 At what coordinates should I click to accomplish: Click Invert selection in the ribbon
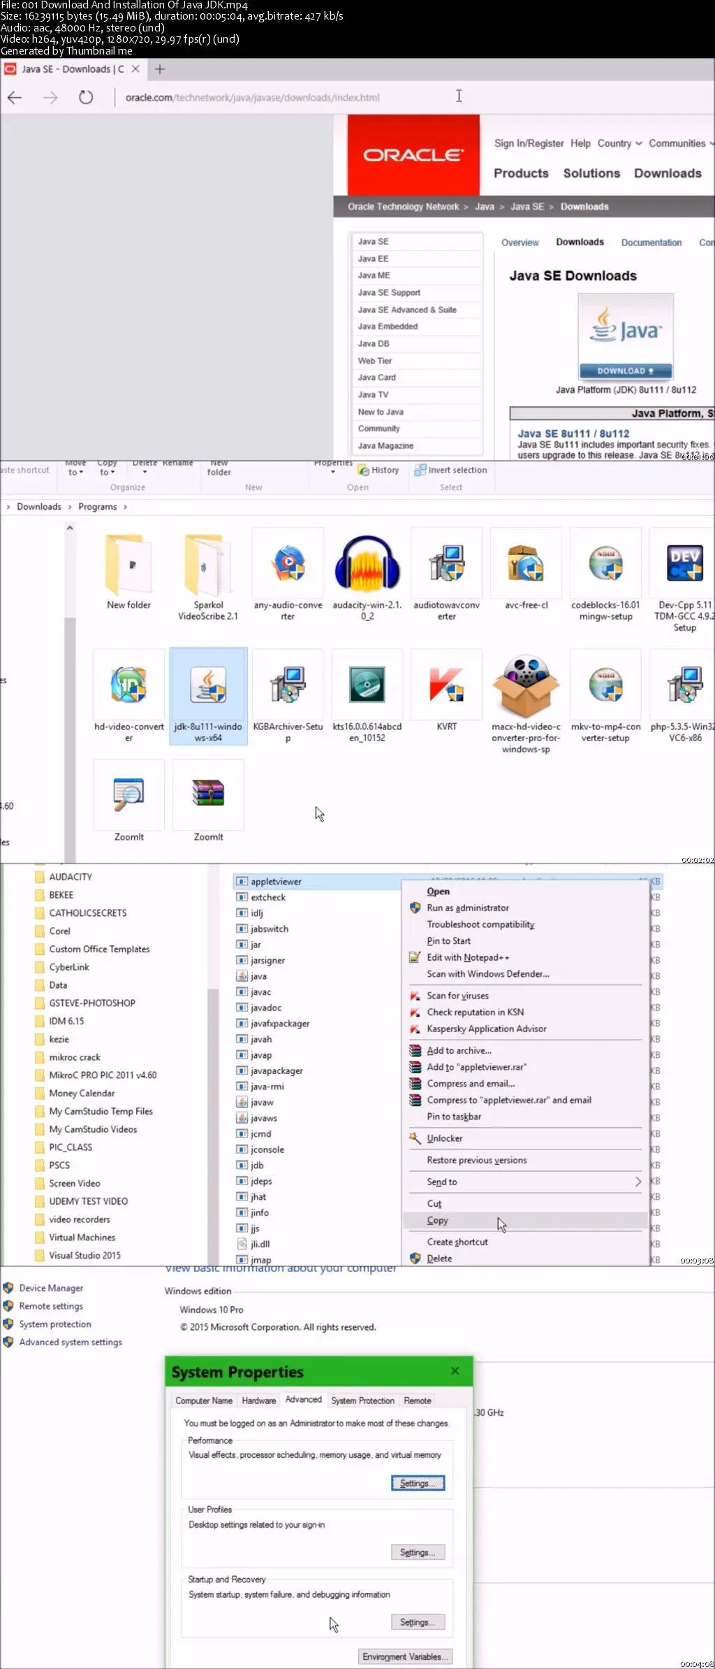pyautogui.click(x=451, y=471)
